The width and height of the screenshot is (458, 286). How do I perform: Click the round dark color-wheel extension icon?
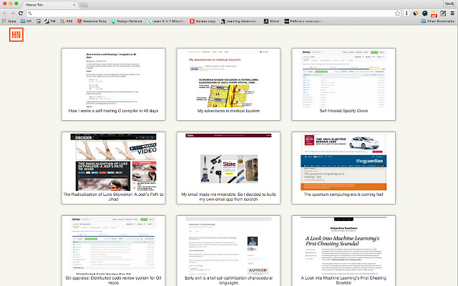[424, 13]
